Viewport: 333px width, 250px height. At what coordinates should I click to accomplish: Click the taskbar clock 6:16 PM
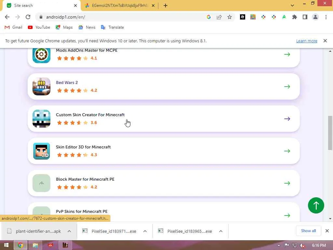pos(319,245)
